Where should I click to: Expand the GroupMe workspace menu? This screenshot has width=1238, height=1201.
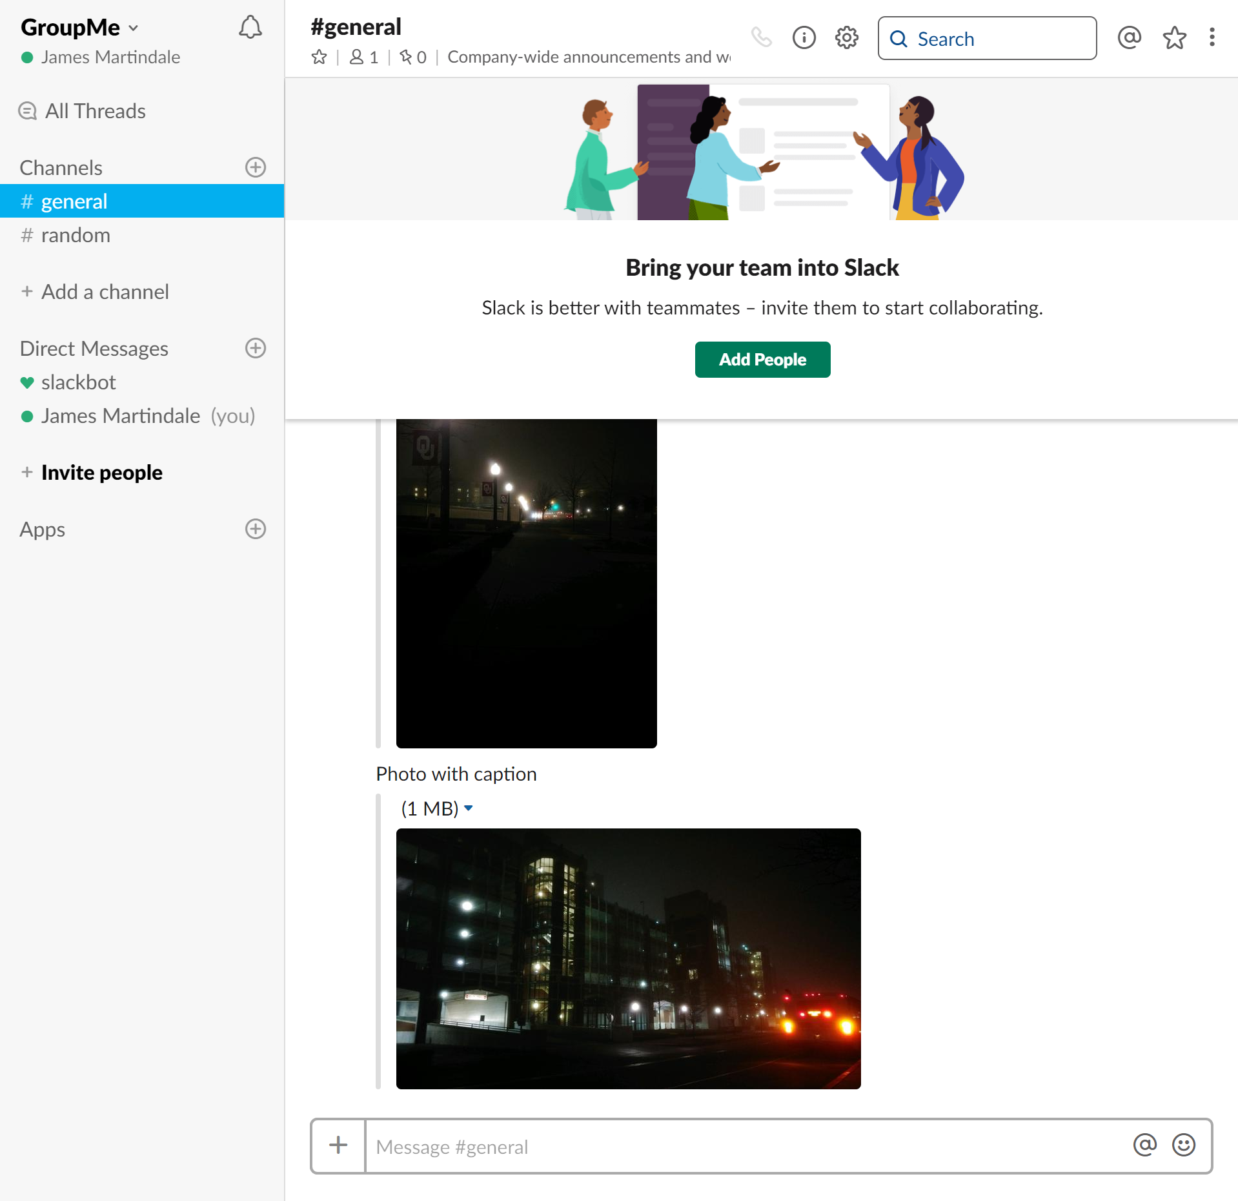[x=79, y=28]
